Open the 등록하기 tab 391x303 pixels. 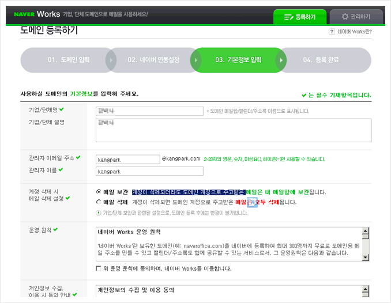tap(300, 17)
